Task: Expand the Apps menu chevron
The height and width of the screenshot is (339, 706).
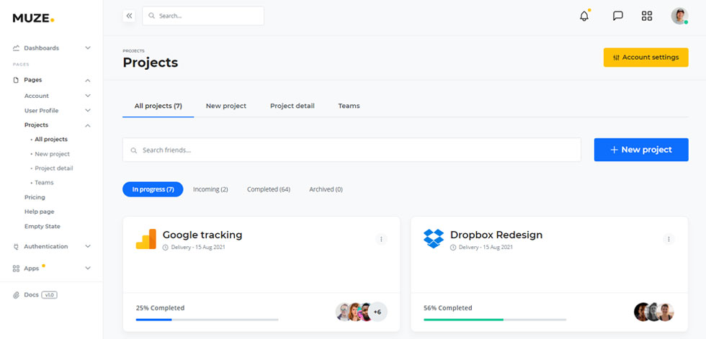Action: (x=88, y=268)
